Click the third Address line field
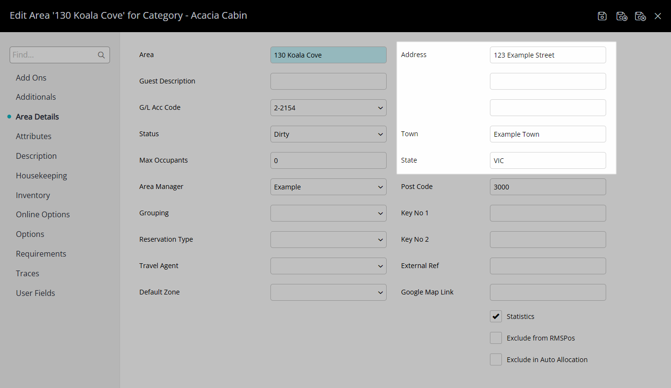Screen dimensions: 671x388 click(x=548, y=108)
